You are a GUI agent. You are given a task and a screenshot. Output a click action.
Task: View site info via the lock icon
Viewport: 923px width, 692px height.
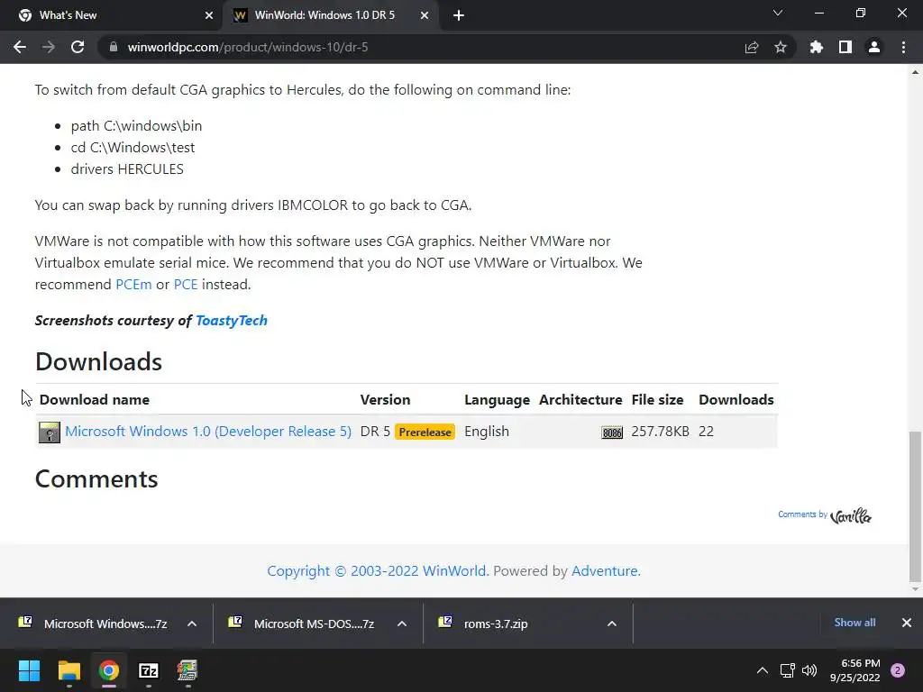click(114, 47)
